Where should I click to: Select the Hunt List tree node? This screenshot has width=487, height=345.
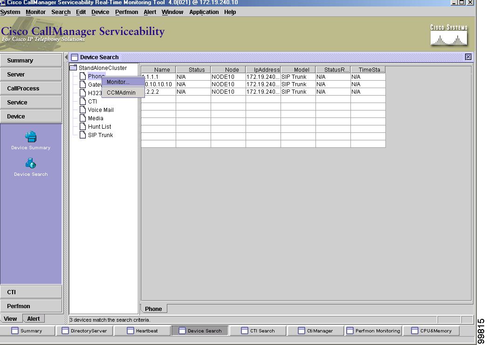(x=99, y=126)
